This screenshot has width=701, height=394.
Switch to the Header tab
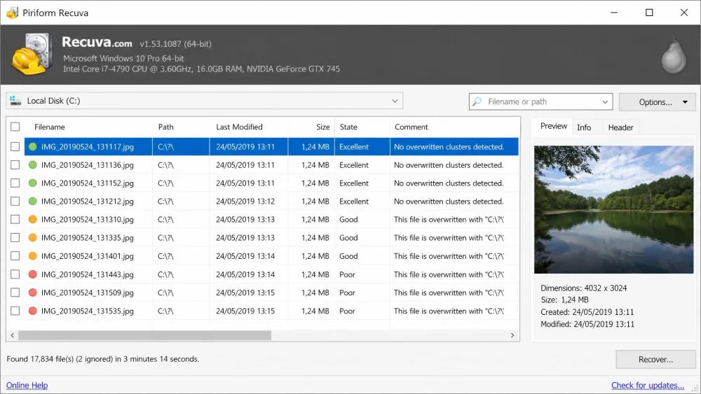(x=620, y=127)
